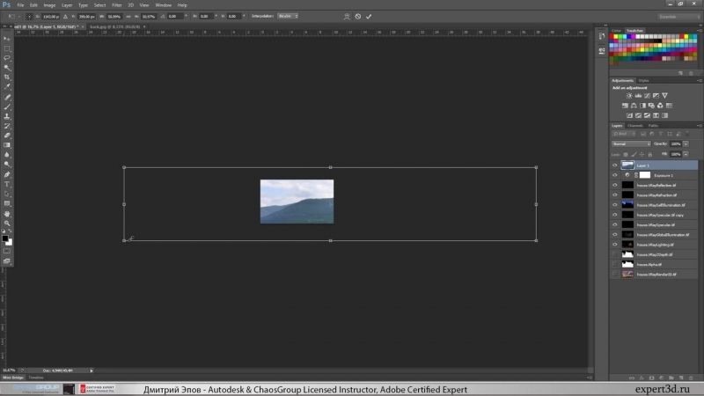The width and height of the screenshot is (704, 396).
Task: Select the Pen tool
Action: click(x=7, y=174)
